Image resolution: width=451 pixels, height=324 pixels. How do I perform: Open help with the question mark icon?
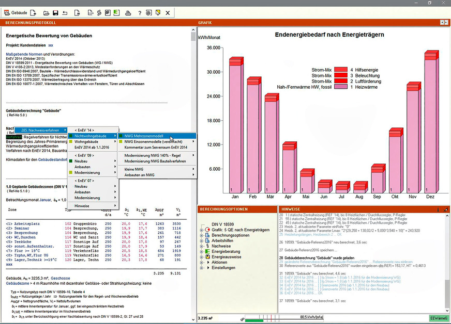139,12
